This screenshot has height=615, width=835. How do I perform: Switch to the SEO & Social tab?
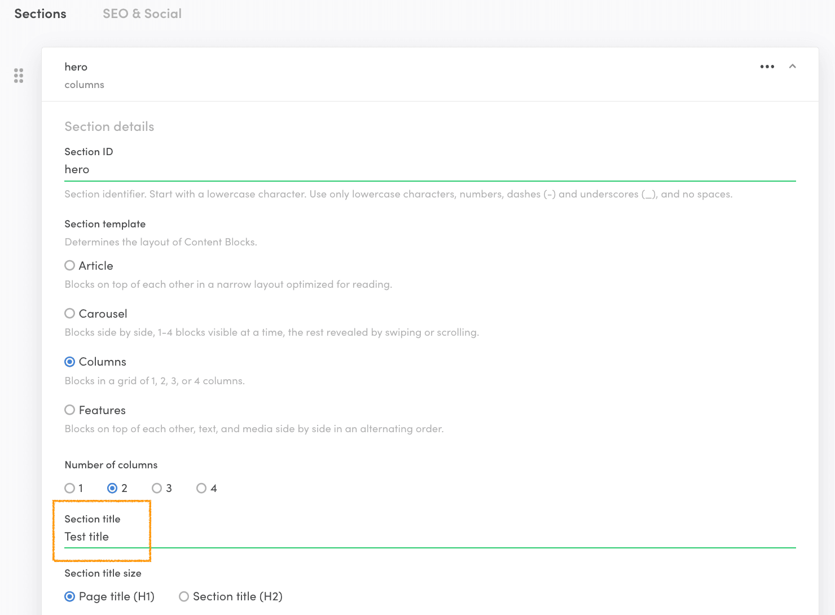(x=142, y=14)
